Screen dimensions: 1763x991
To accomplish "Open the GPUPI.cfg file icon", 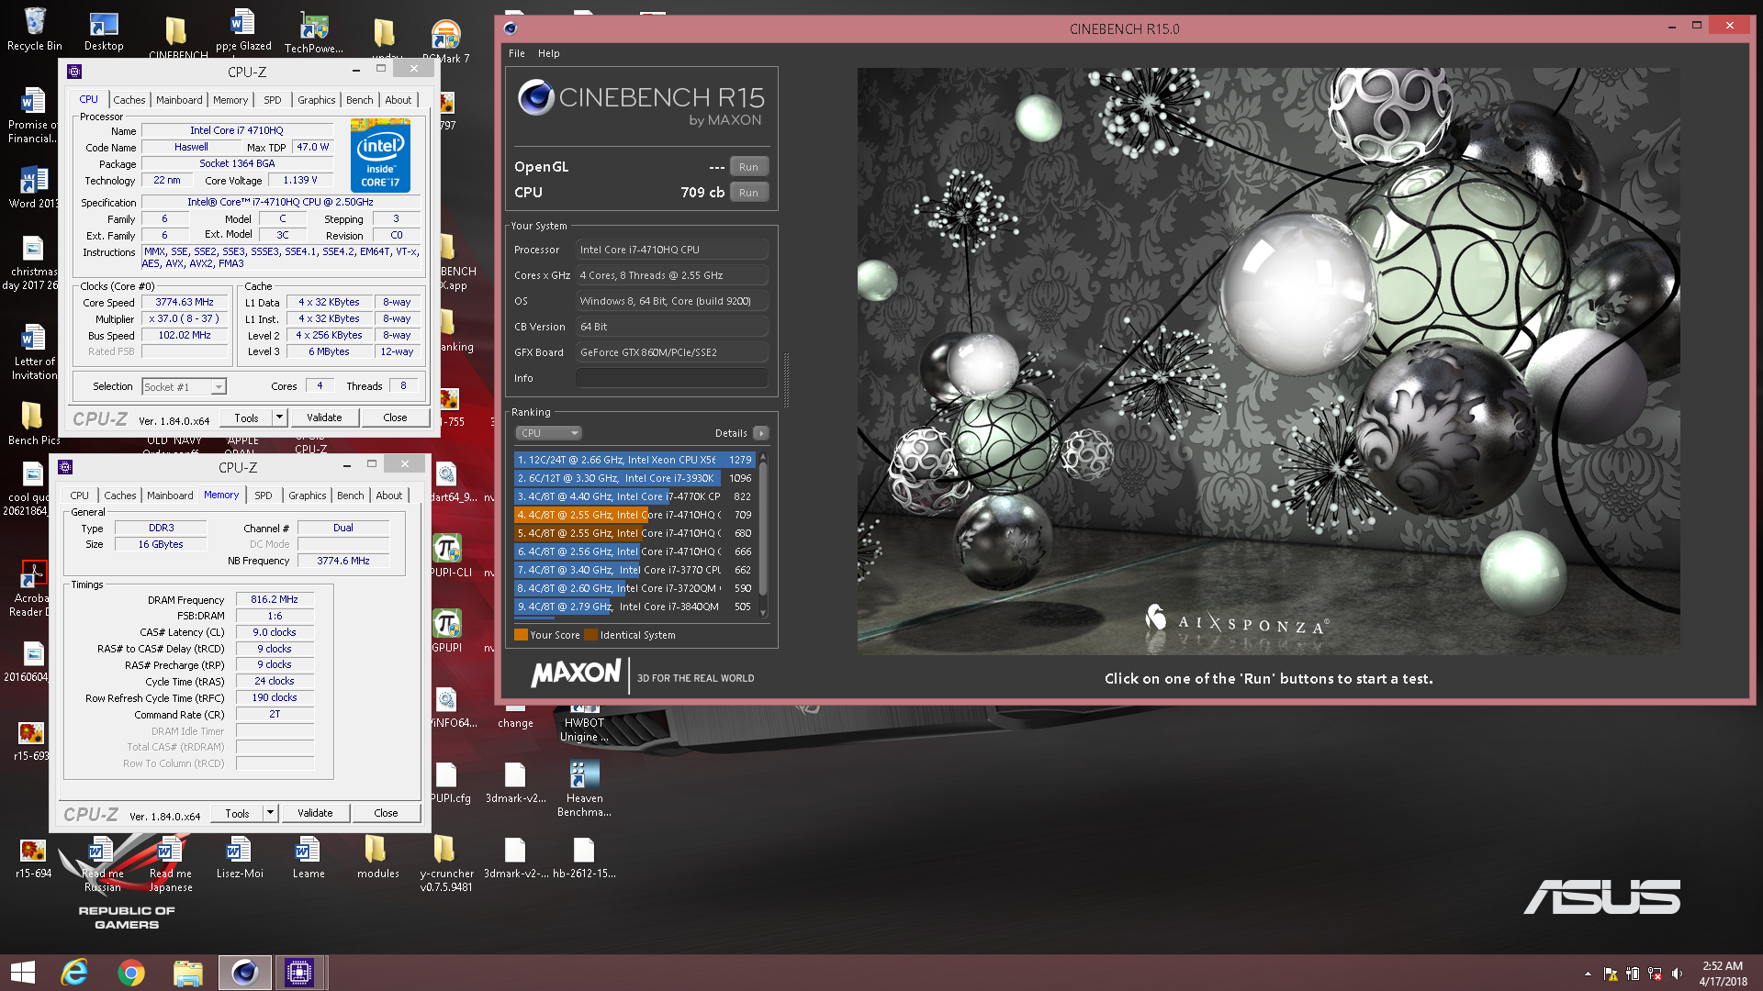I will click(449, 781).
